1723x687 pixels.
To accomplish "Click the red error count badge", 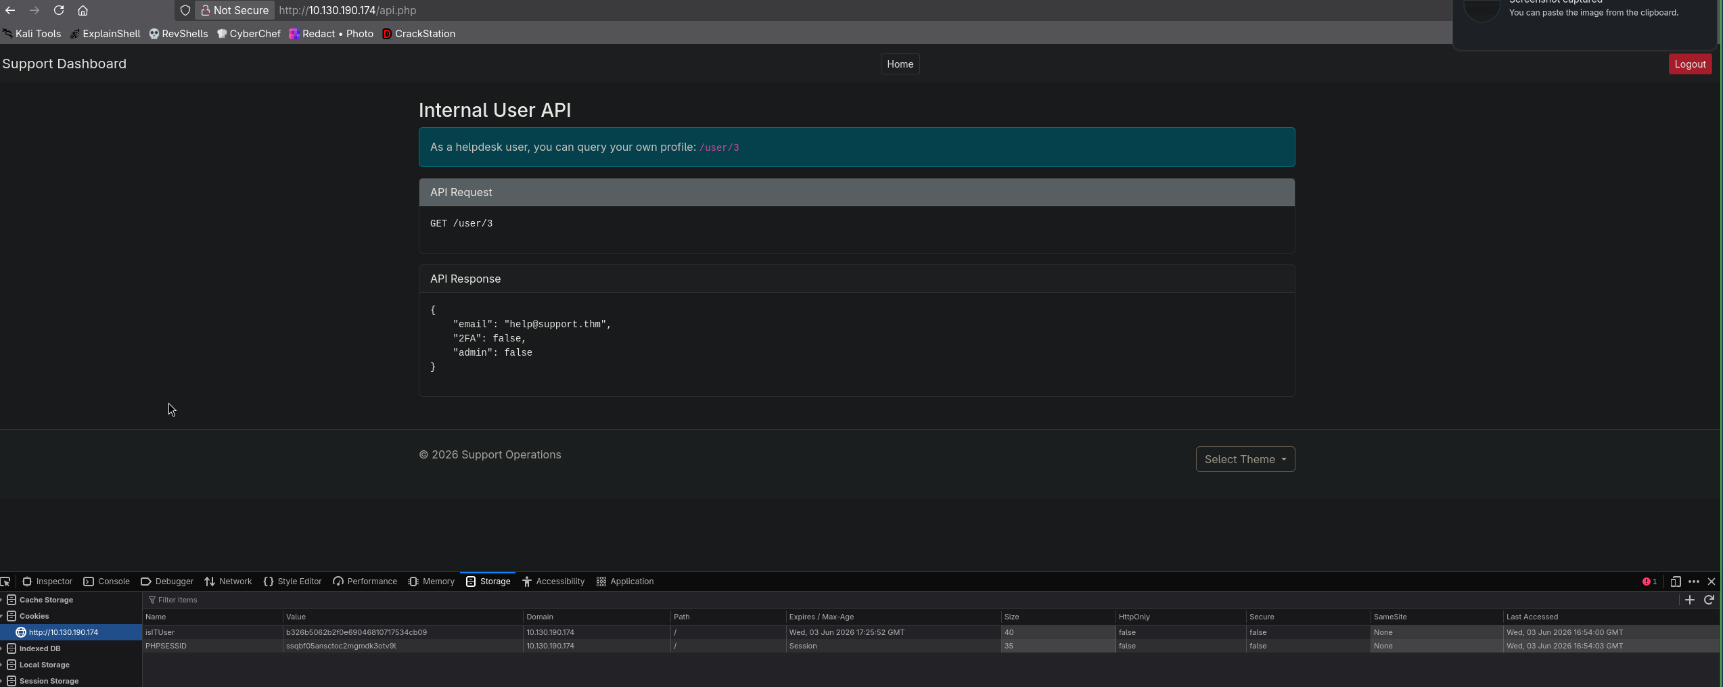I will (1649, 582).
